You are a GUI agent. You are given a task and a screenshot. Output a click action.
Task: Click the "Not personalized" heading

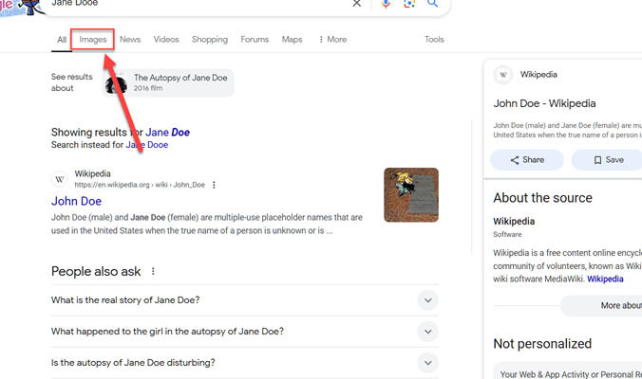542,344
